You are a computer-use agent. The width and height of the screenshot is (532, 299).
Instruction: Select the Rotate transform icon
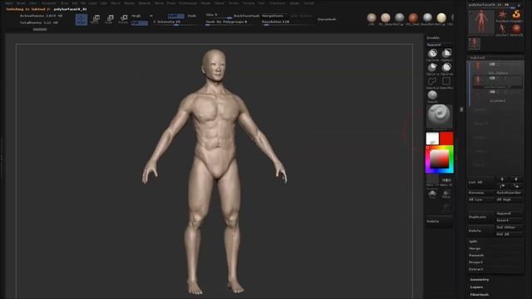pos(124,19)
